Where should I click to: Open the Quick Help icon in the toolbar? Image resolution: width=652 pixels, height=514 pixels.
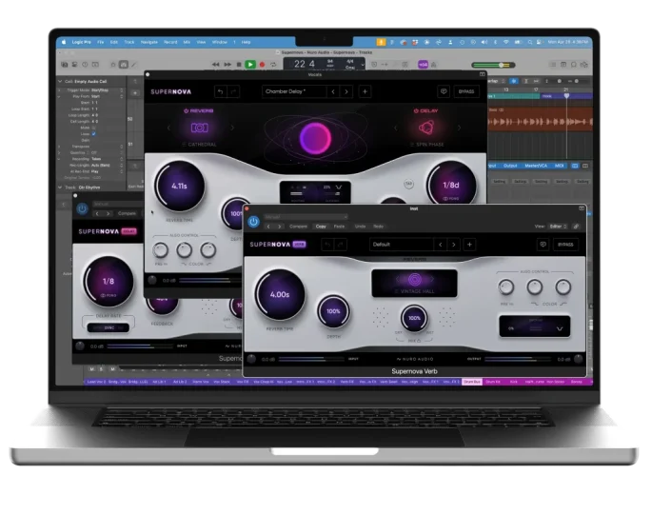pyautogui.click(x=86, y=65)
